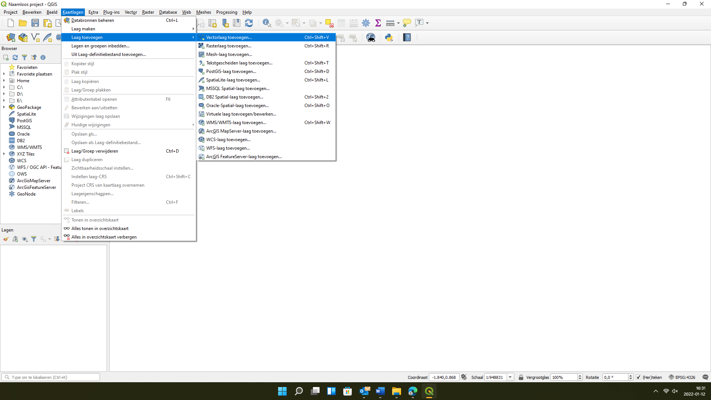Viewport: 711px width, 400px height.
Task: Click the New Project icon
Action: pos(11,23)
